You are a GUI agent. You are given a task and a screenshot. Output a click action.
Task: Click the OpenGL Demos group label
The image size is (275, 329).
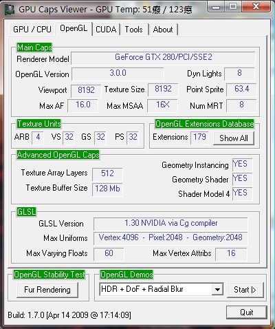(x=126, y=275)
